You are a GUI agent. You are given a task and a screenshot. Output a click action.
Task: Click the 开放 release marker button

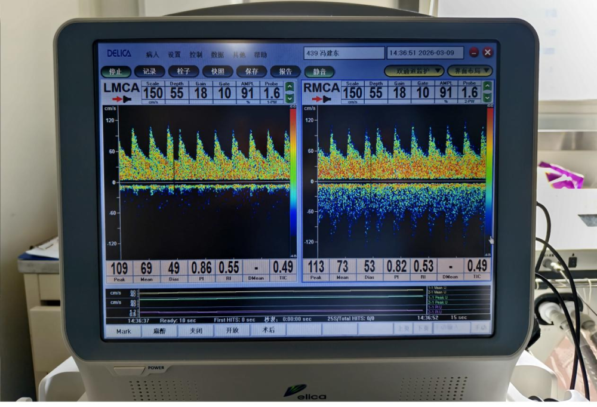tap(232, 330)
